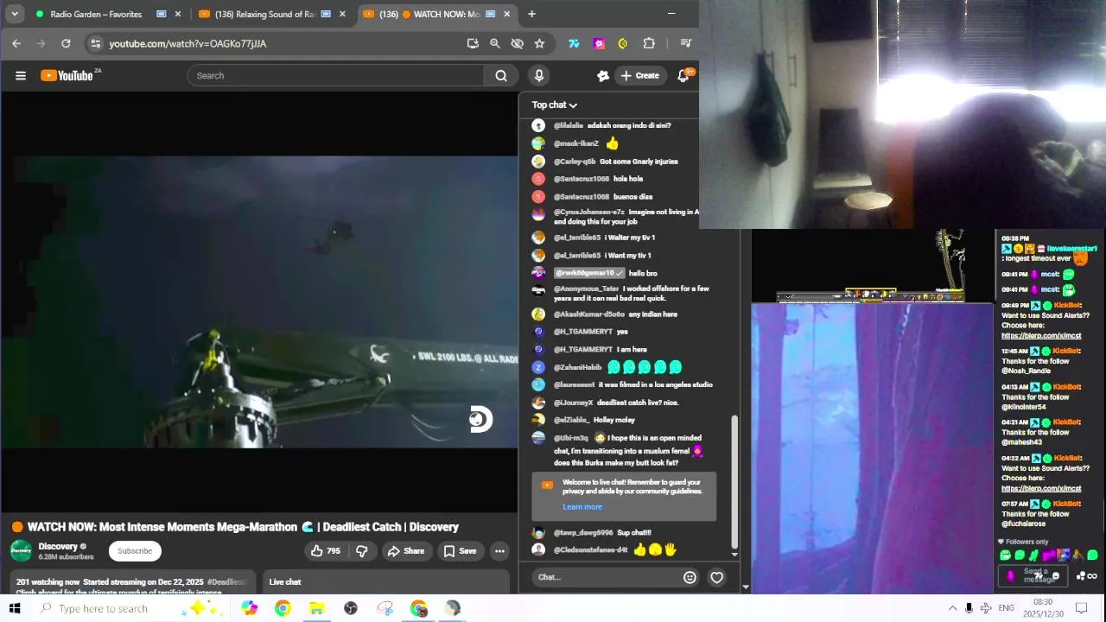Dislike the video with thumbs down
This screenshot has height=622, width=1106.
click(362, 551)
